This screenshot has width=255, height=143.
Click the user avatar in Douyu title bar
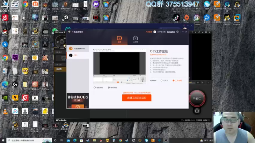point(155,32)
